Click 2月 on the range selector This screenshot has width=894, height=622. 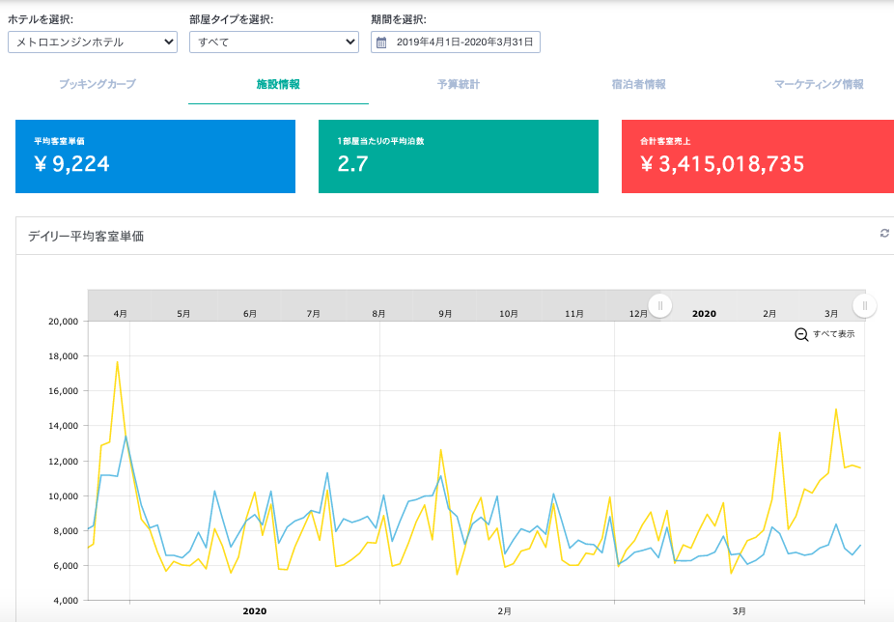pyautogui.click(x=769, y=314)
